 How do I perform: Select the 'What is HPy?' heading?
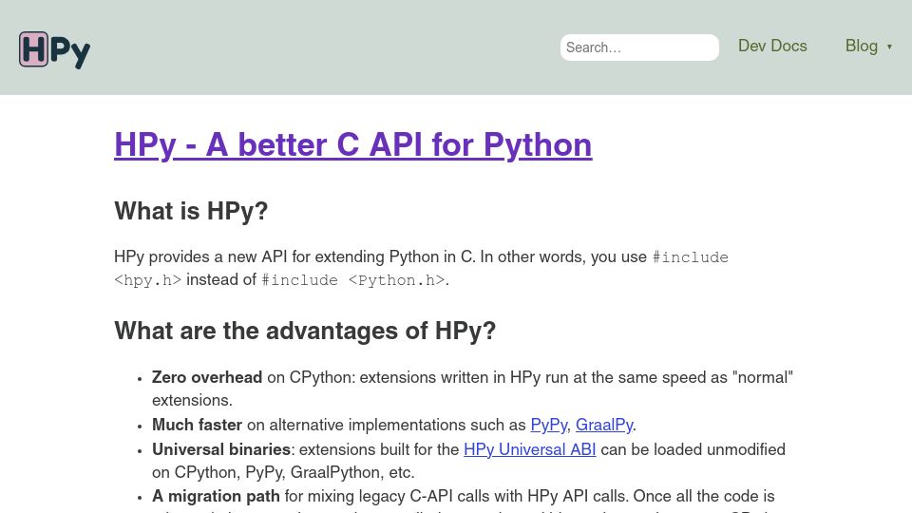click(191, 211)
